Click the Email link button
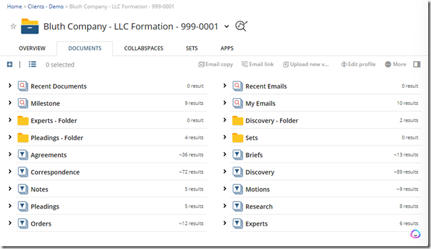Image resolution: width=431 pixels, height=249 pixels. tap(258, 64)
